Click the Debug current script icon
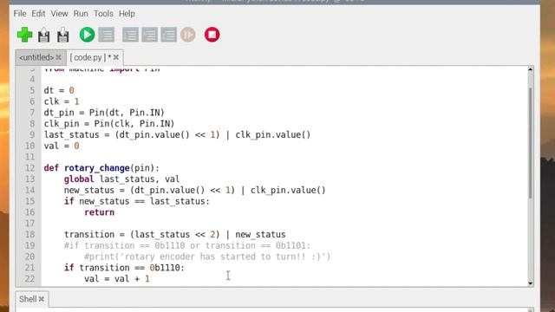The height and width of the screenshot is (312, 555). click(x=107, y=35)
